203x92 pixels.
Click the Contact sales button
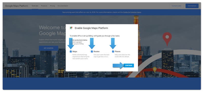177,6
